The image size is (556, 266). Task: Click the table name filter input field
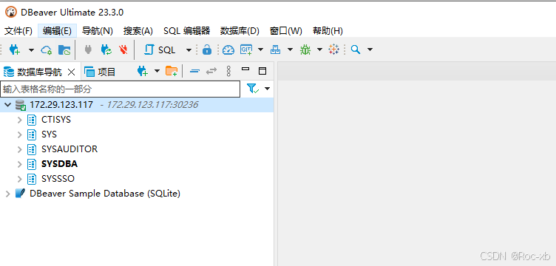pyautogui.click(x=121, y=89)
